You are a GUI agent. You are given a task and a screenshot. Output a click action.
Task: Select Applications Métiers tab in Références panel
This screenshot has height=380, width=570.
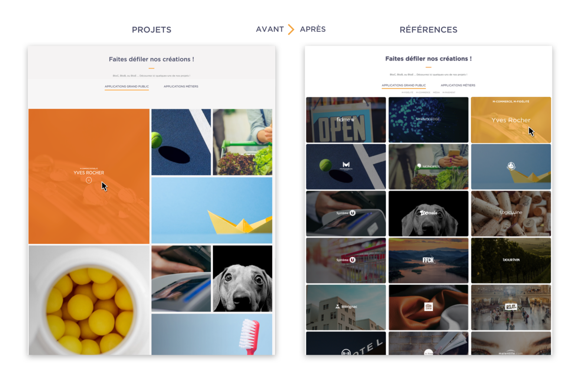pyautogui.click(x=458, y=85)
